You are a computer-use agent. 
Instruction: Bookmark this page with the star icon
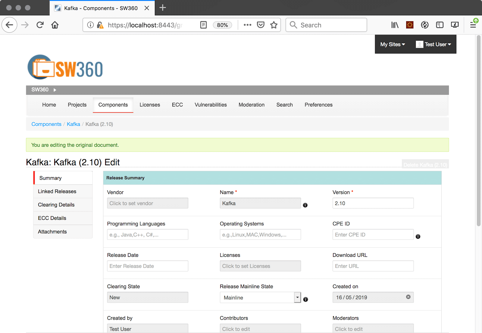(274, 25)
